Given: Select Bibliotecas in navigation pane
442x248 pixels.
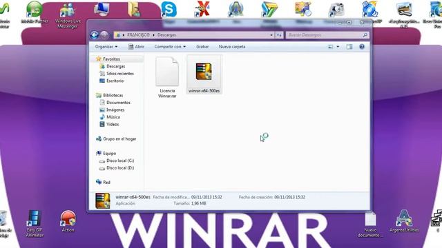Looking at the screenshot, I should tap(113, 95).
